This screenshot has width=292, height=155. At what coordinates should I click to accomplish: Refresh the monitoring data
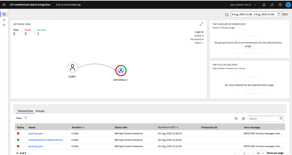point(227,15)
